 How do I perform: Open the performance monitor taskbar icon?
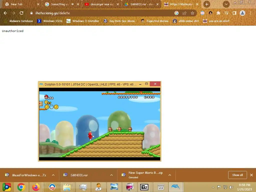[x=83, y=187]
